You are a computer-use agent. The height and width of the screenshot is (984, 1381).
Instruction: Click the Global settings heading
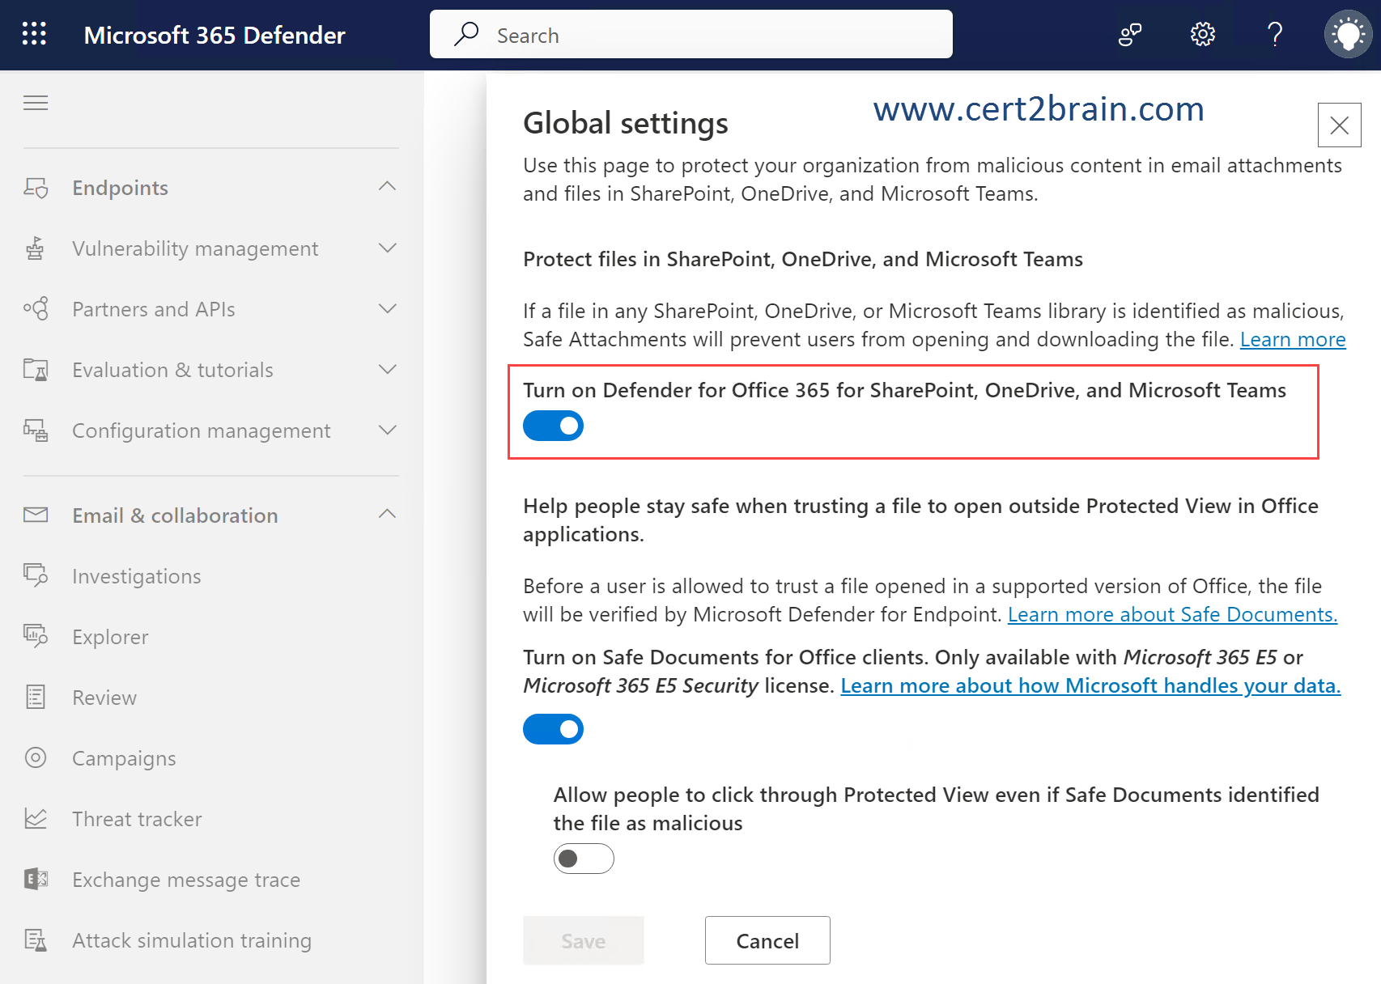pos(626,123)
